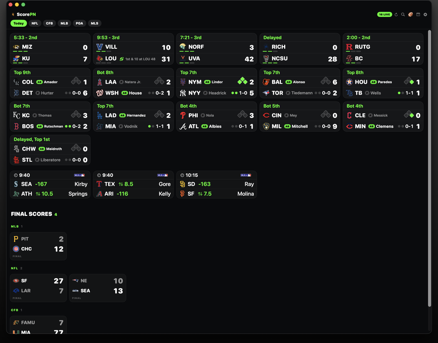This screenshot has height=343, width=438.
Task: Click the 'Delayed, Top 1st' status text
Action: [32, 139]
